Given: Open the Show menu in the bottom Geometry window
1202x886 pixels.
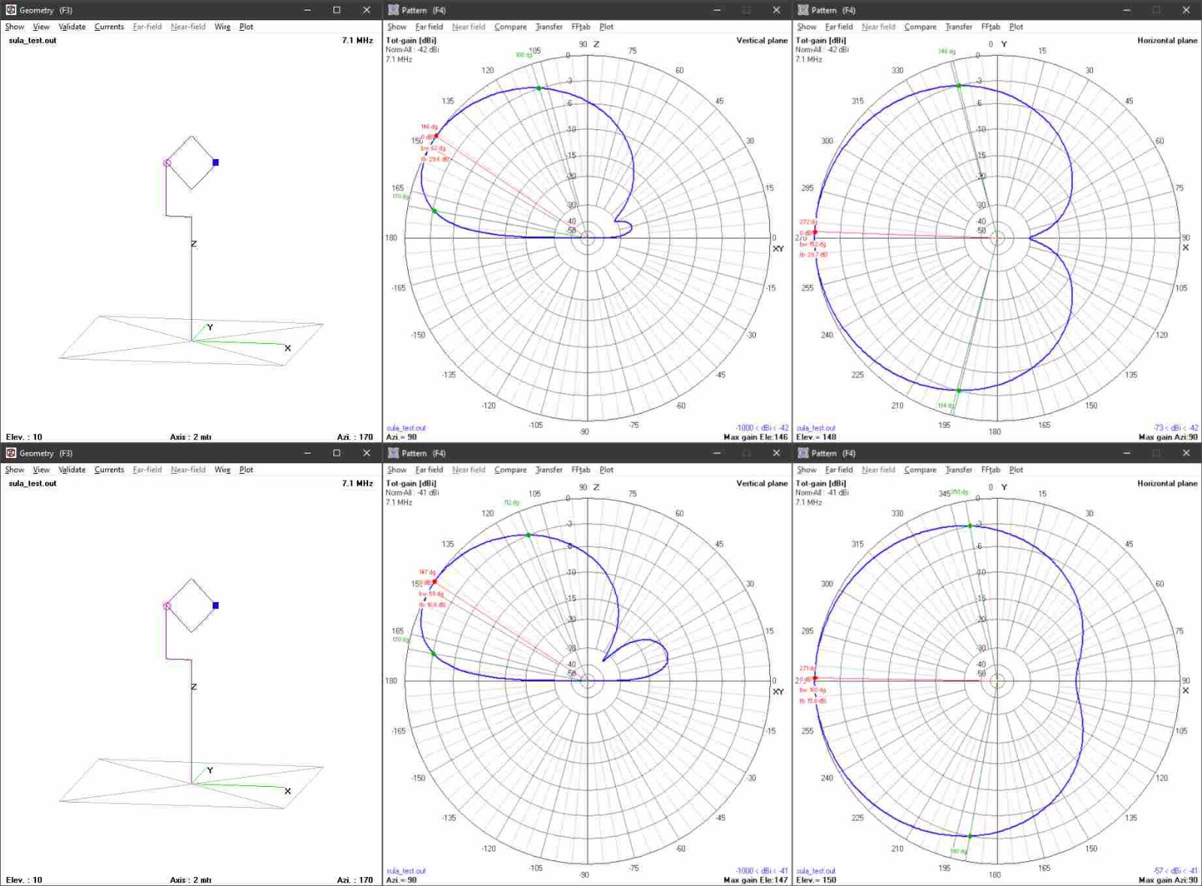Looking at the screenshot, I should (x=14, y=469).
